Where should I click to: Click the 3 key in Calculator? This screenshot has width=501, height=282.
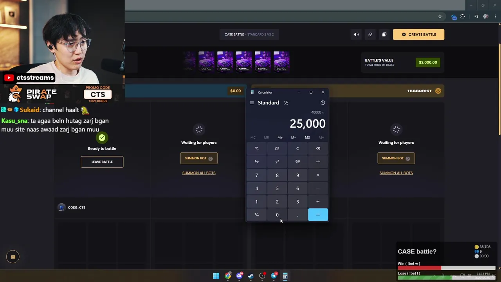pos(297,202)
